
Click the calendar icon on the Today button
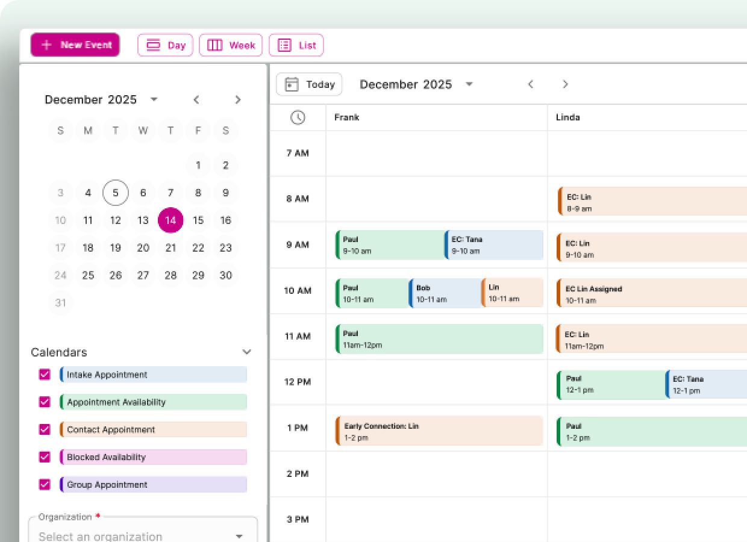[x=293, y=84]
